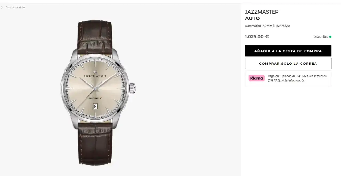Click the beige watch dial center
Image resolution: width=341 pixels, height=176 pixels.
[95, 88]
